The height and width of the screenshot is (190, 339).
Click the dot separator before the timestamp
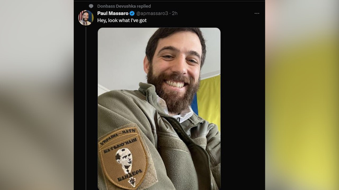[x=170, y=13]
